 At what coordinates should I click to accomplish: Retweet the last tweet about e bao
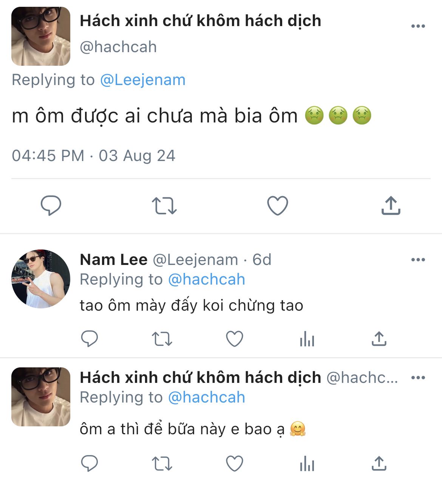162,463
